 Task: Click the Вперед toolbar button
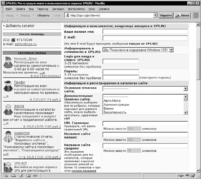coord(25,15)
